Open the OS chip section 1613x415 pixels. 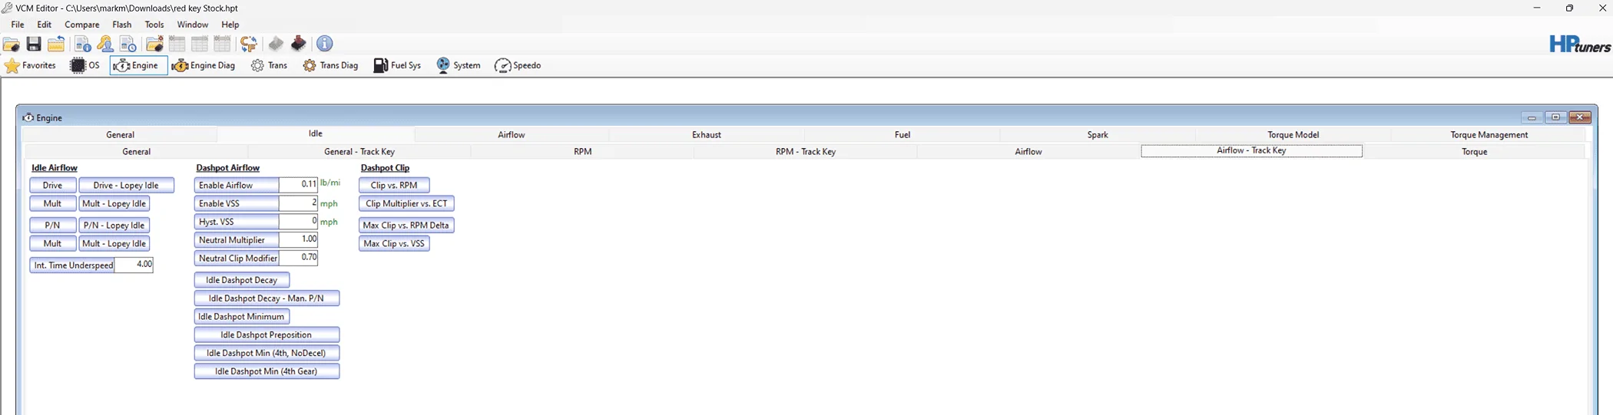point(85,65)
